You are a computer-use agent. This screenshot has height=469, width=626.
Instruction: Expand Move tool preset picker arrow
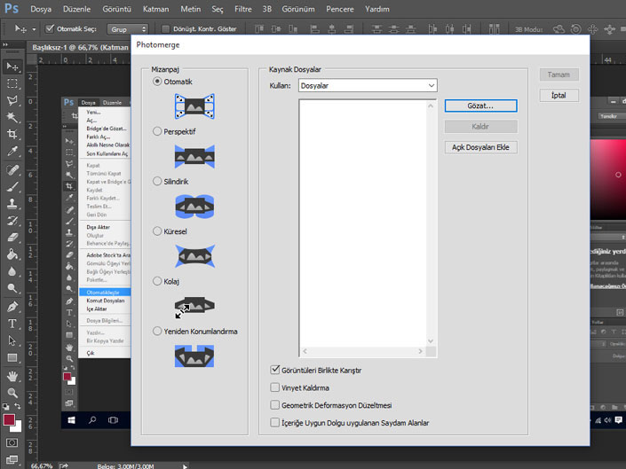pos(34,29)
